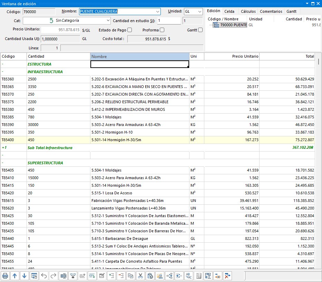The height and width of the screenshot is (282, 322).
Task: Click the AB AC replace text icon
Action: point(189,276)
